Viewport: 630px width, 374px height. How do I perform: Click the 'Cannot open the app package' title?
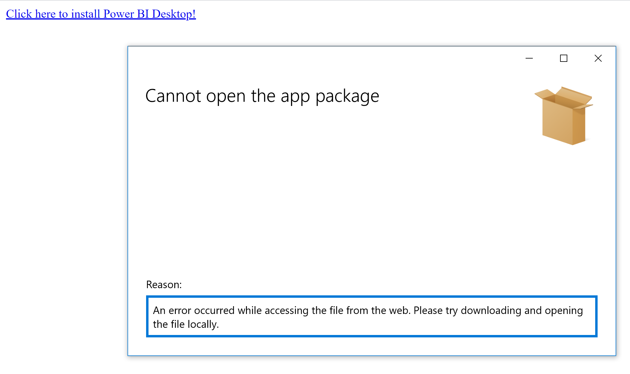262,96
